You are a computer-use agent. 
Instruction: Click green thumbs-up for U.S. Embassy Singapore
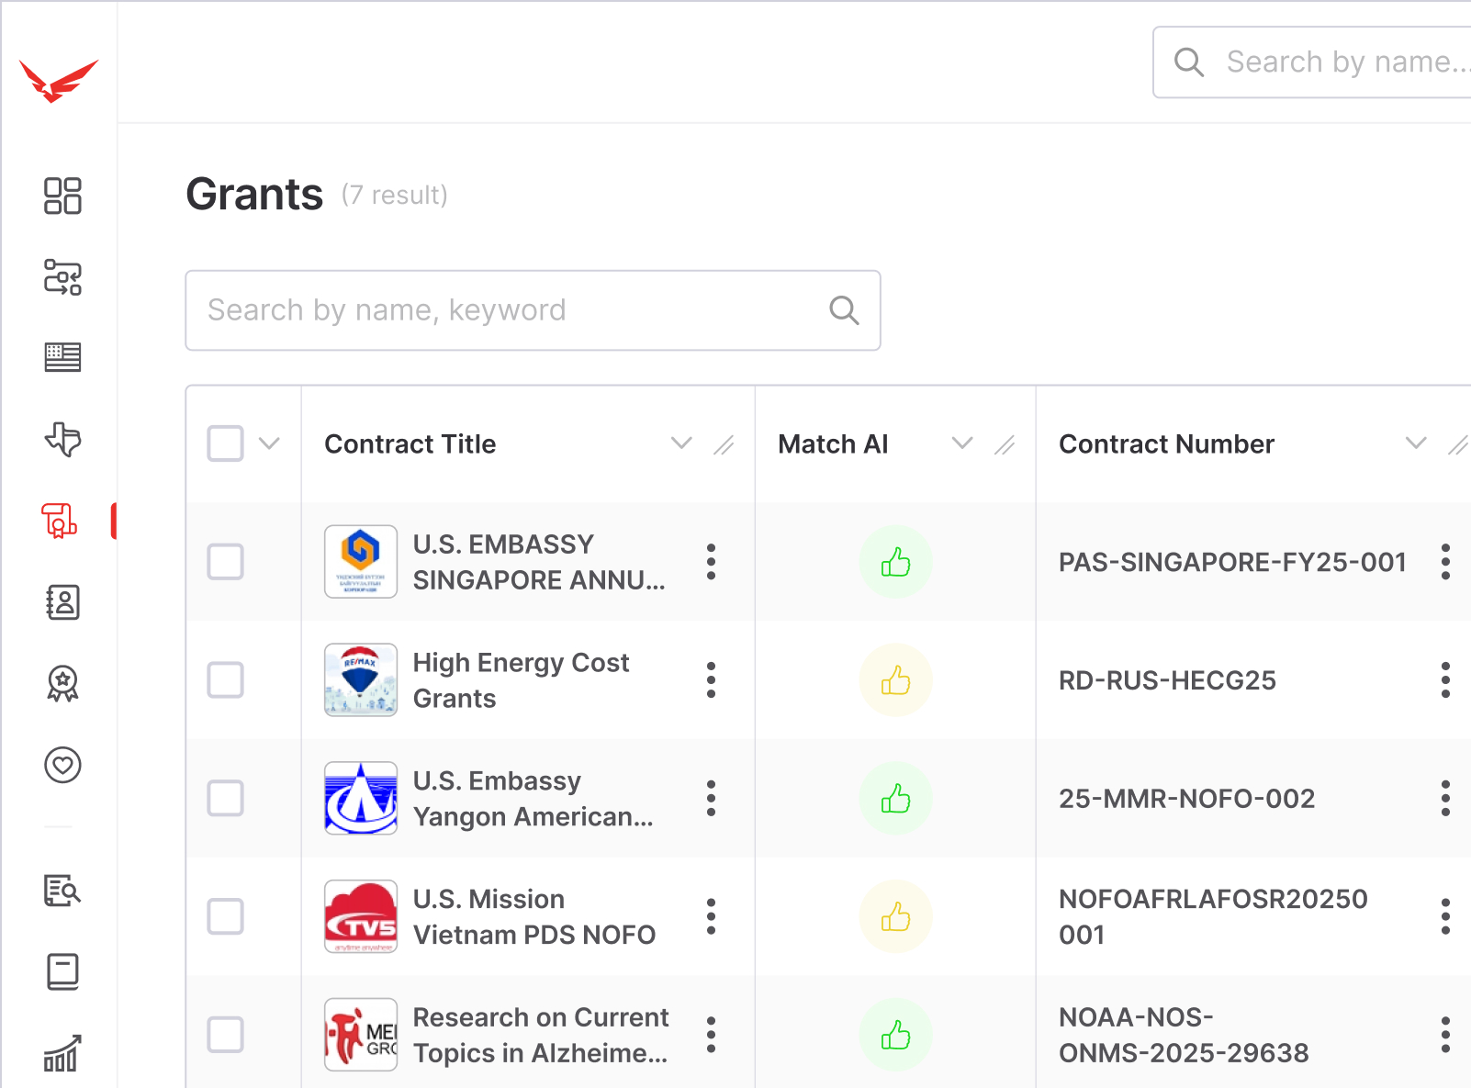pyautogui.click(x=895, y=562)
